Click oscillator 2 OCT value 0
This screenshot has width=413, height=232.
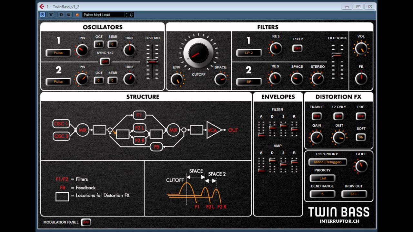click(99, 80)
